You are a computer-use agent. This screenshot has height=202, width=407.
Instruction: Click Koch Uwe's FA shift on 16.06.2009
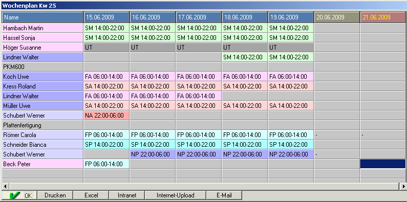[153, 77]
